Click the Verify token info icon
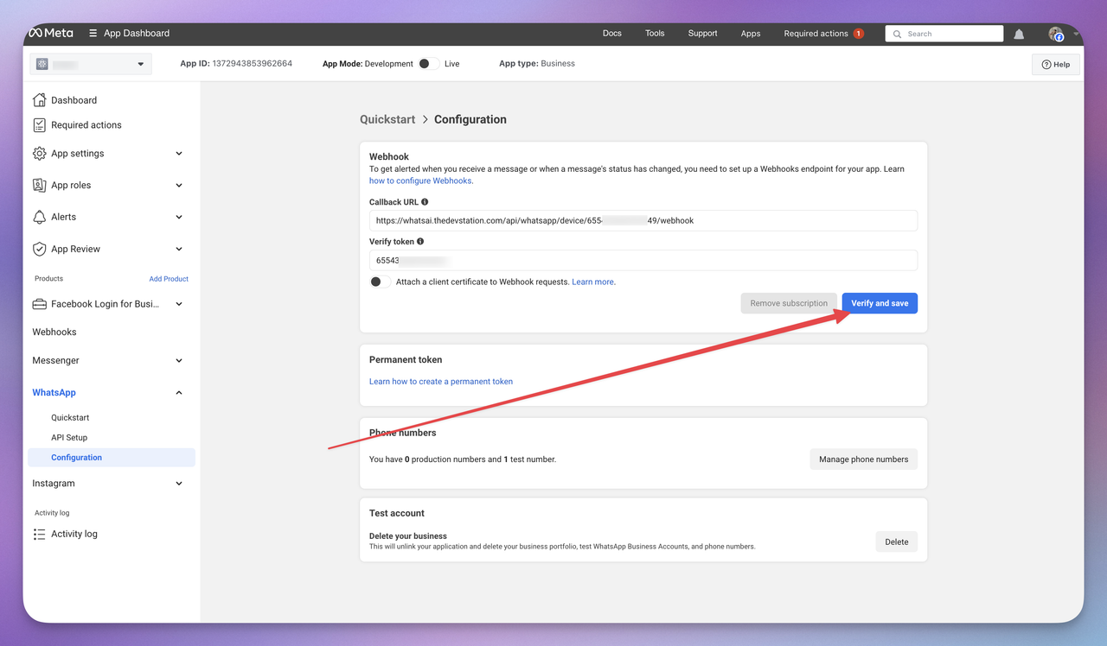 (420, 242)
